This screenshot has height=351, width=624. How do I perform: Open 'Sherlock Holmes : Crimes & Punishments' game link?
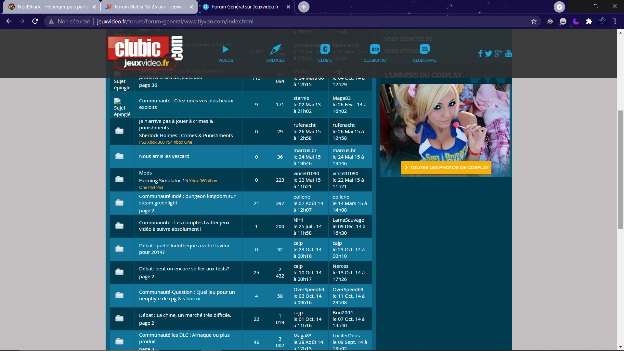[186, 136]
